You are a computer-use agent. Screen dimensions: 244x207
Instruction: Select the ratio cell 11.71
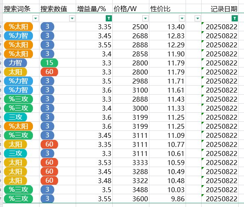167,81
